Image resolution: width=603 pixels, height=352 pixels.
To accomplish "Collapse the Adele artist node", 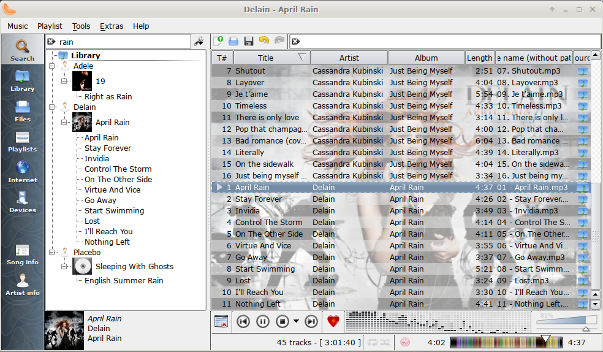I will [52, 66].
